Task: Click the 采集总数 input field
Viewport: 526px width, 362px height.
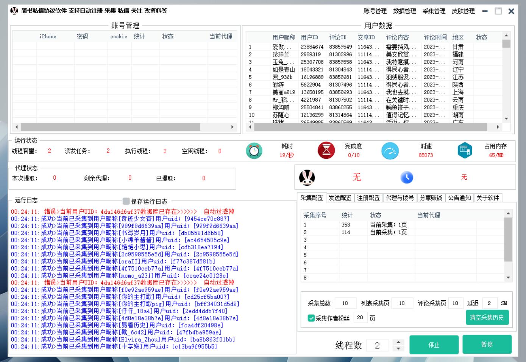Action: (345, 303)
